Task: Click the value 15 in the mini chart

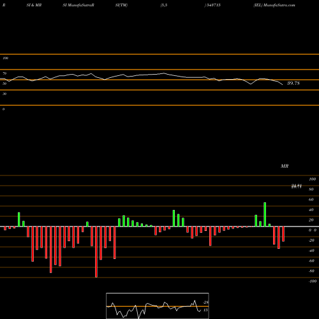Action: coord(205,310)
